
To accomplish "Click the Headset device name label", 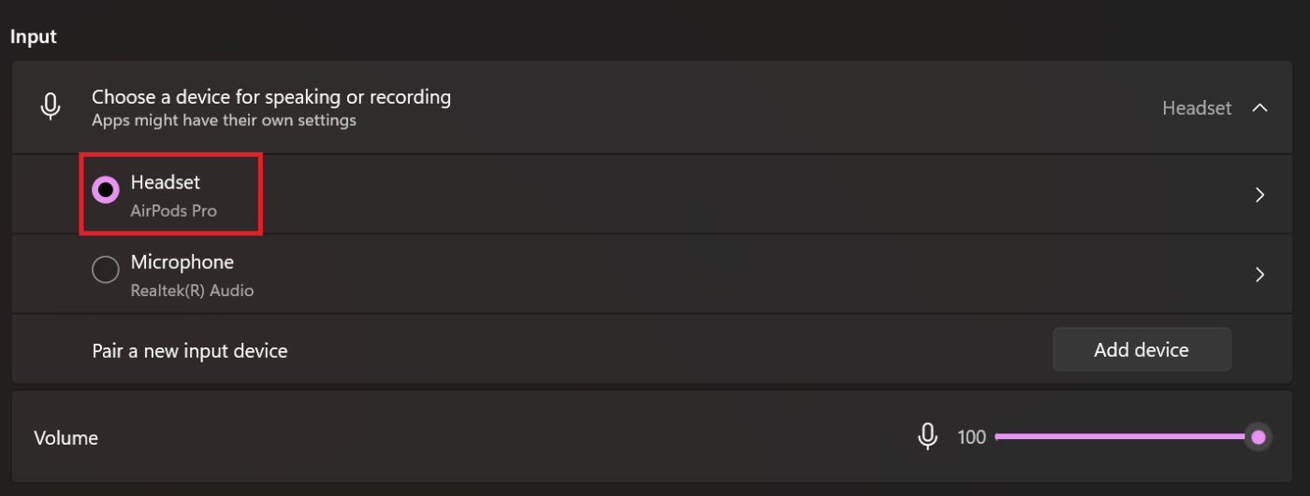I will coord(166,182).
